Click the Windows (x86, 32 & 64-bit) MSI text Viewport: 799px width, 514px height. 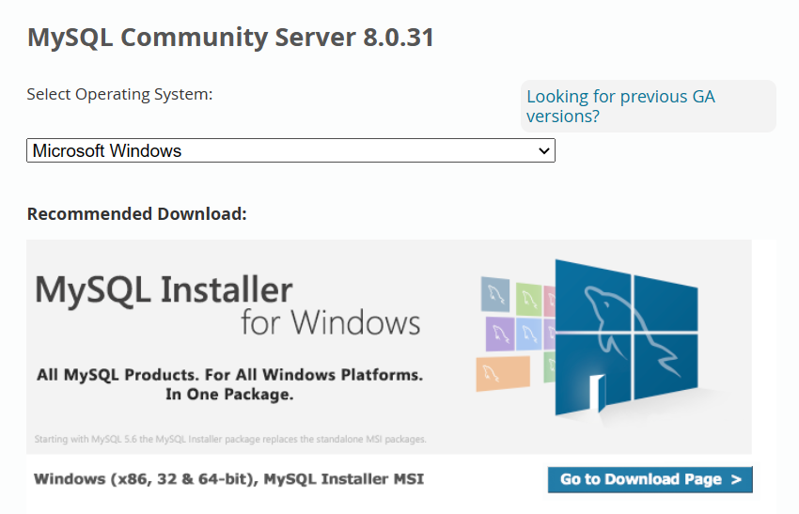228,479
